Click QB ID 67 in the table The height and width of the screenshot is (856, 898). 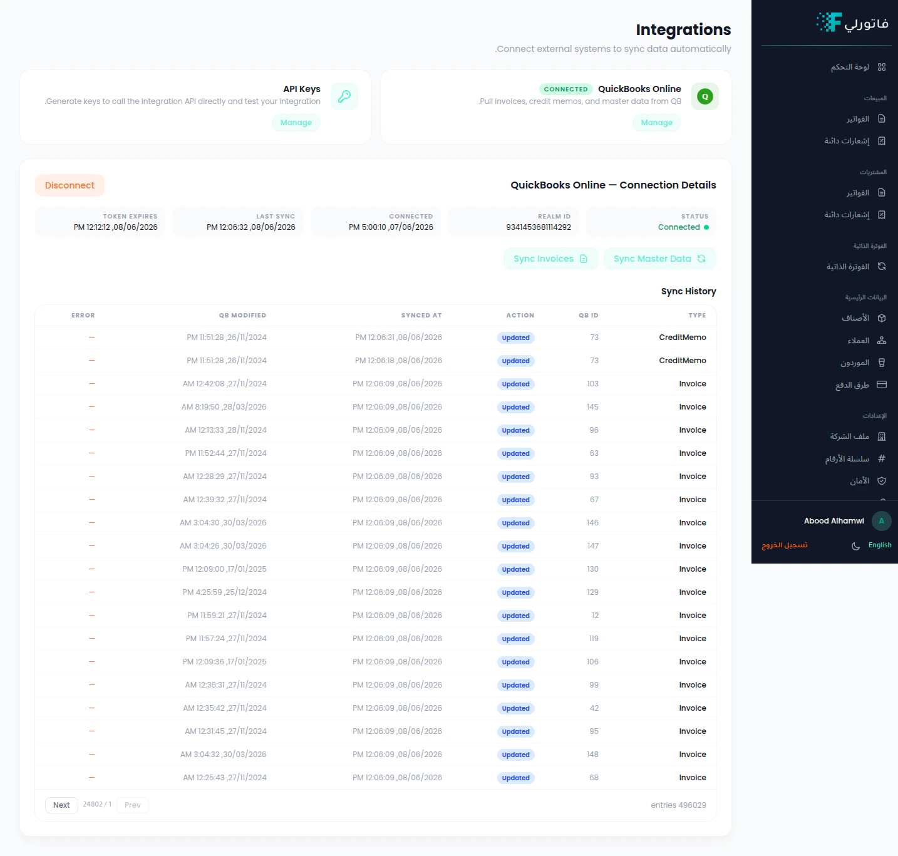click(594, 500)
